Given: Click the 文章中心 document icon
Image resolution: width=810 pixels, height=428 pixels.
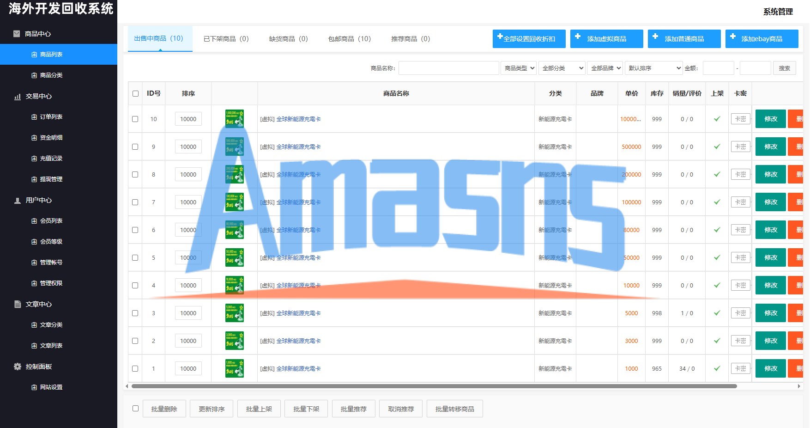Looking at the screenshot, I should (18, 304).
